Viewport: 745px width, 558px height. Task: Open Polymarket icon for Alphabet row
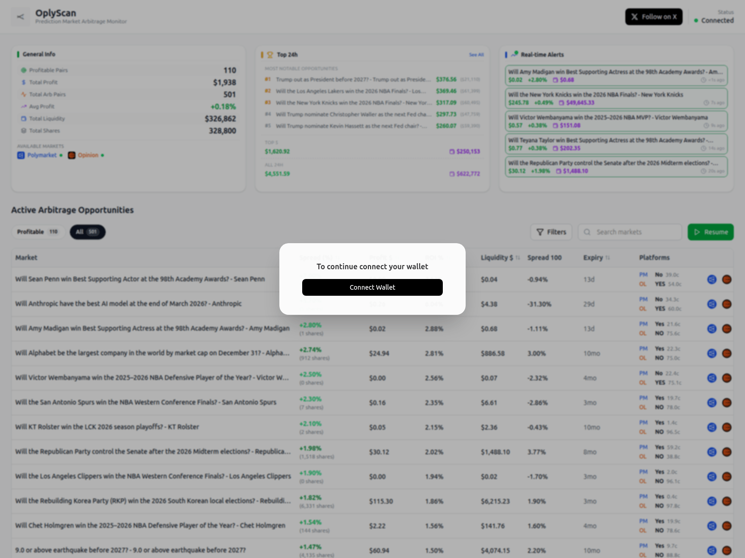712,353
